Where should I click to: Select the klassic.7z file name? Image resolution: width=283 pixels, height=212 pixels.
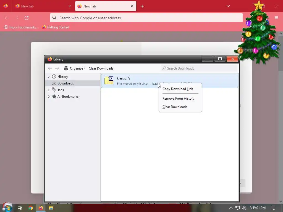124,78
